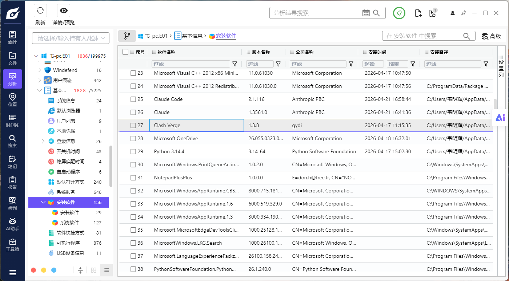Open 搜索 sidebar icon
Image resolution: width=509 pixels, height=281 pixels.
(12, 141)
